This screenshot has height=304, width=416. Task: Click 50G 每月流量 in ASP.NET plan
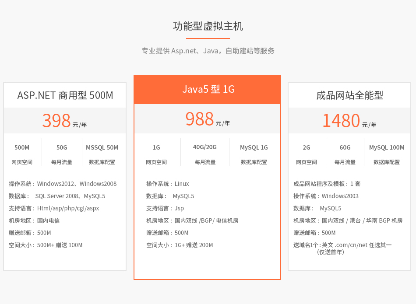coord(62,154)
